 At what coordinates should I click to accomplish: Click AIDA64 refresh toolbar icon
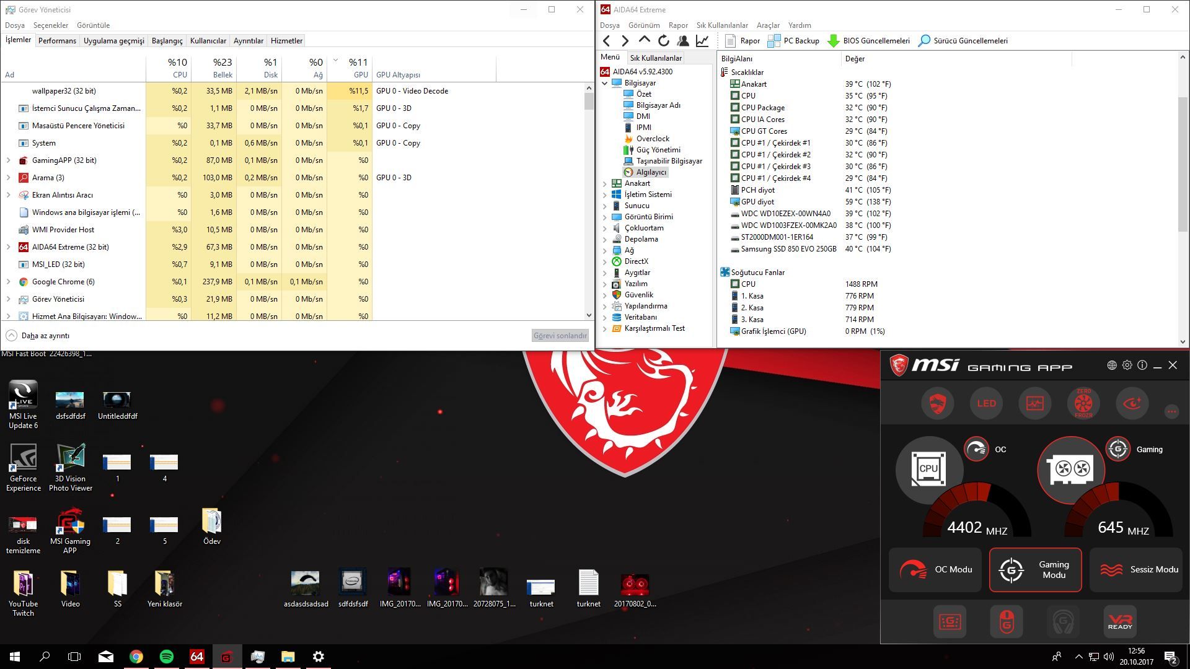664,41
